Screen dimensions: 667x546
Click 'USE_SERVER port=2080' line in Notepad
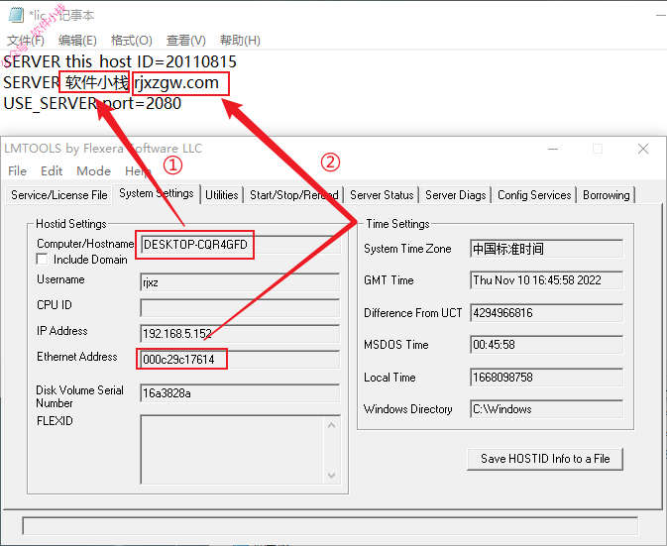(x=92, y=103)
